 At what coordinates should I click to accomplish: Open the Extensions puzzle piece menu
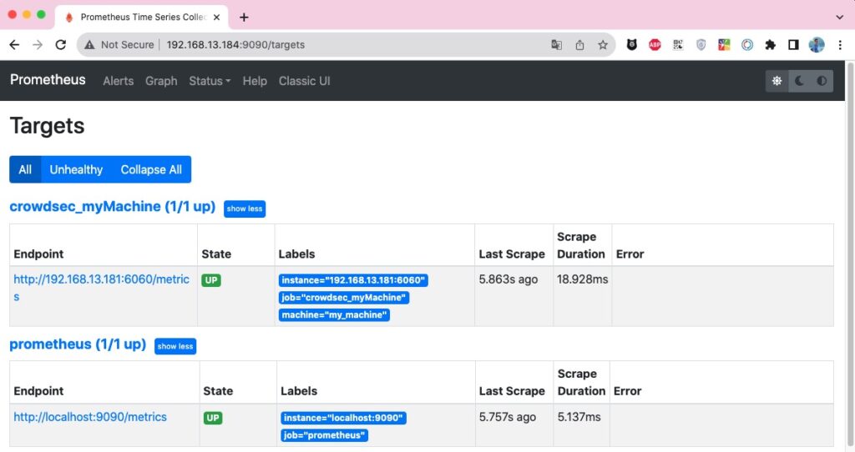coord(770,45)
